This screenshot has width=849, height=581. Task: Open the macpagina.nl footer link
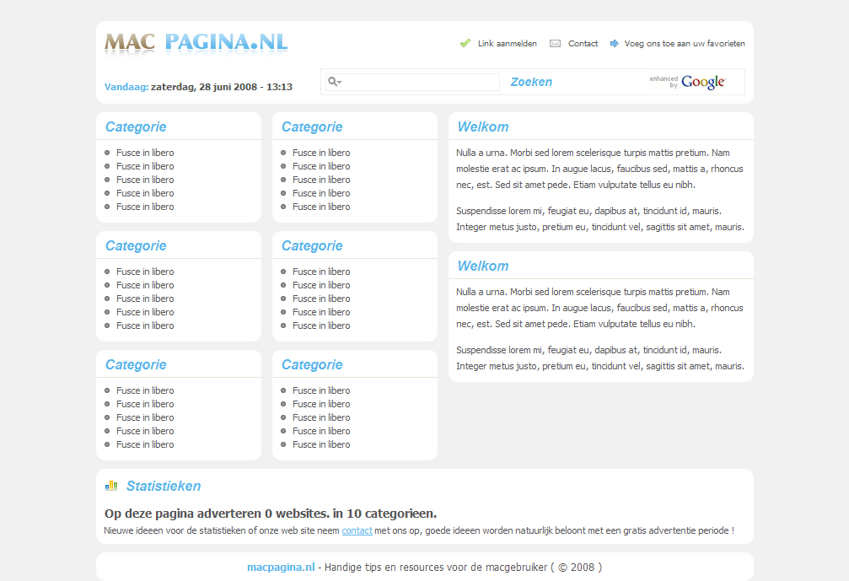coord(281,567)
